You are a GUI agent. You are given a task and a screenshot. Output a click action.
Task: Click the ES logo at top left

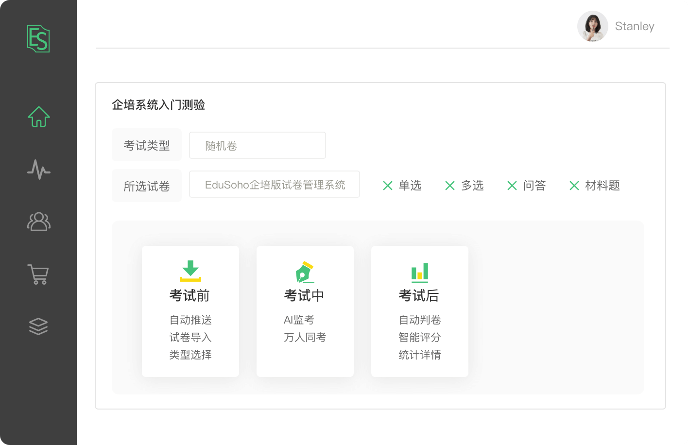click(x=38, y=40)
